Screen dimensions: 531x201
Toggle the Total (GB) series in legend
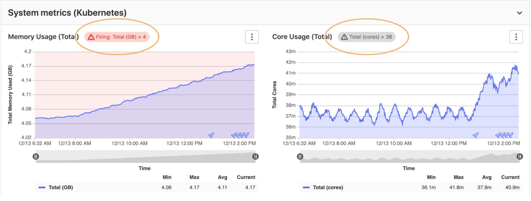pyautogui.click(x=61, y=187)
